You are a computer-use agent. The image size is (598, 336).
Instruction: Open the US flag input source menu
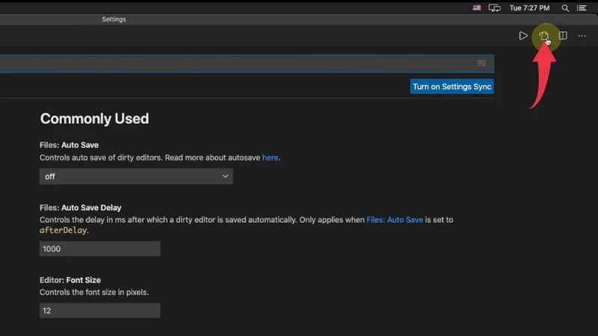[x=477, y=8]
